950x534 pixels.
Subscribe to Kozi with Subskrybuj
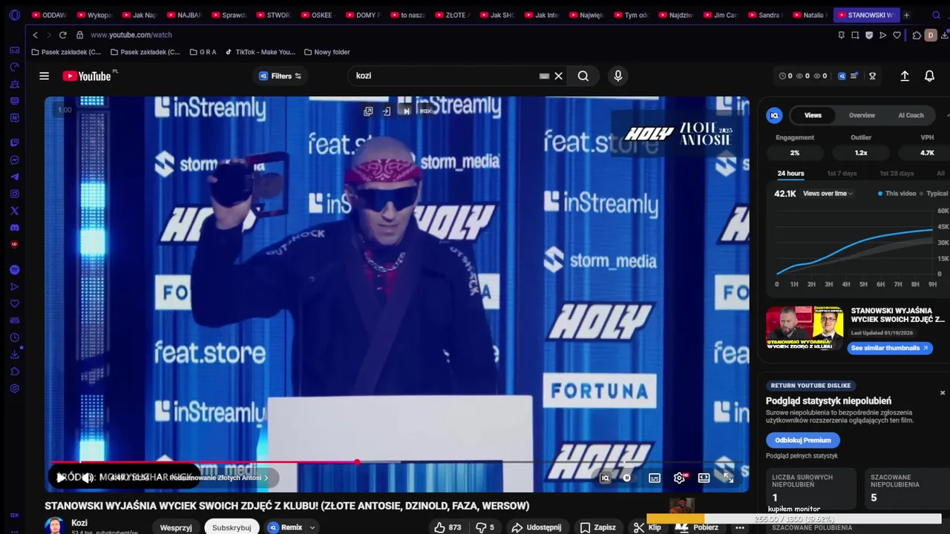click(232, 527)
